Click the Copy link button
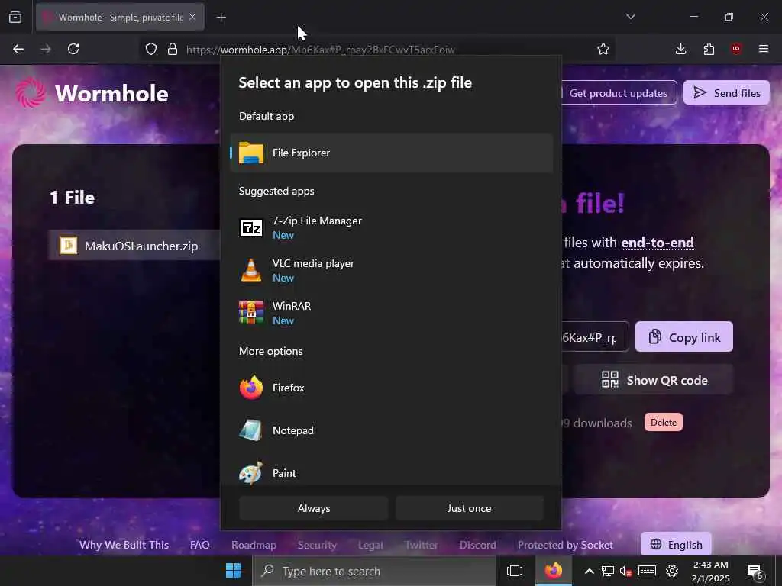 pyautogui.click(x=683, y=337)
